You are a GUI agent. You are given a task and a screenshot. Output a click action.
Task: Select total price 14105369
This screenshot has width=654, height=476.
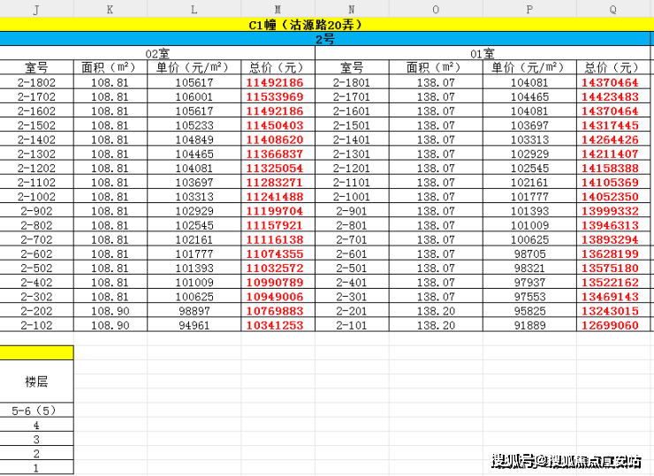coord(613,182)
